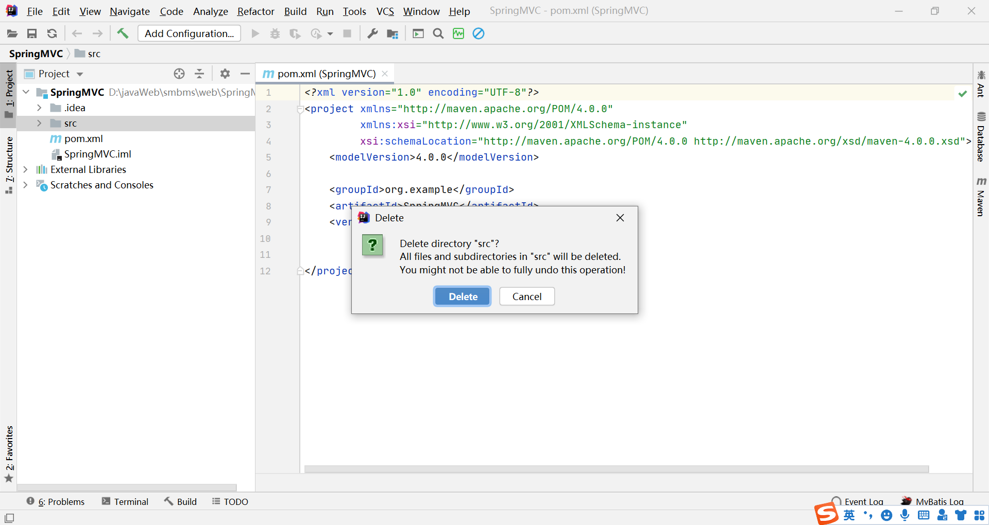Open the profiler run dropdown arrow
Screen dimensions: 989x525
click(330, 34)
